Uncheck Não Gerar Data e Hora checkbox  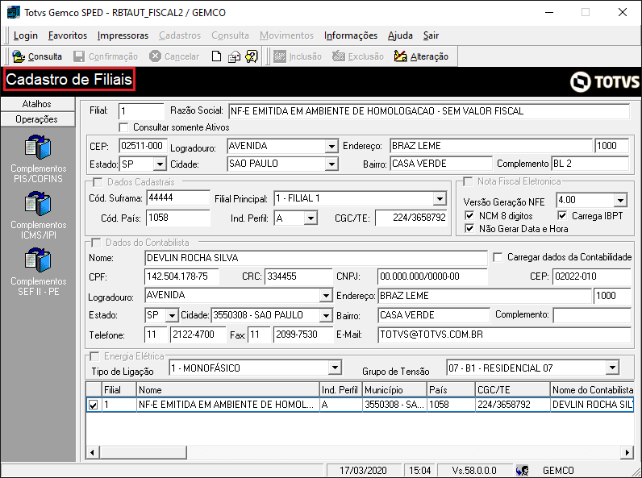469,228
